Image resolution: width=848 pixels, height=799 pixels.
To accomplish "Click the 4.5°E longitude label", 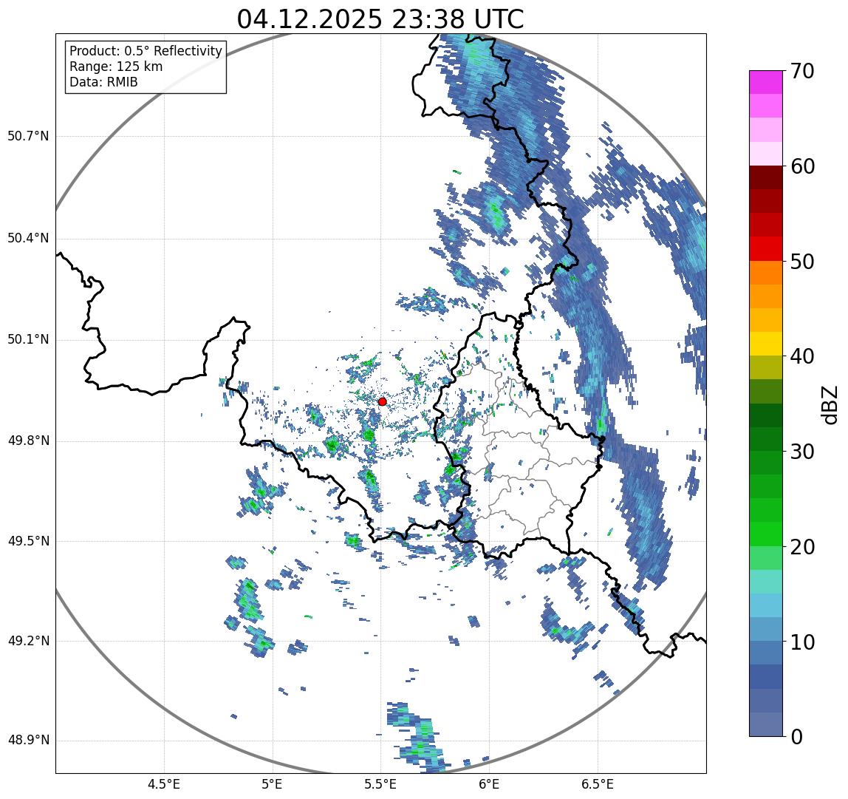I will 164,784.
